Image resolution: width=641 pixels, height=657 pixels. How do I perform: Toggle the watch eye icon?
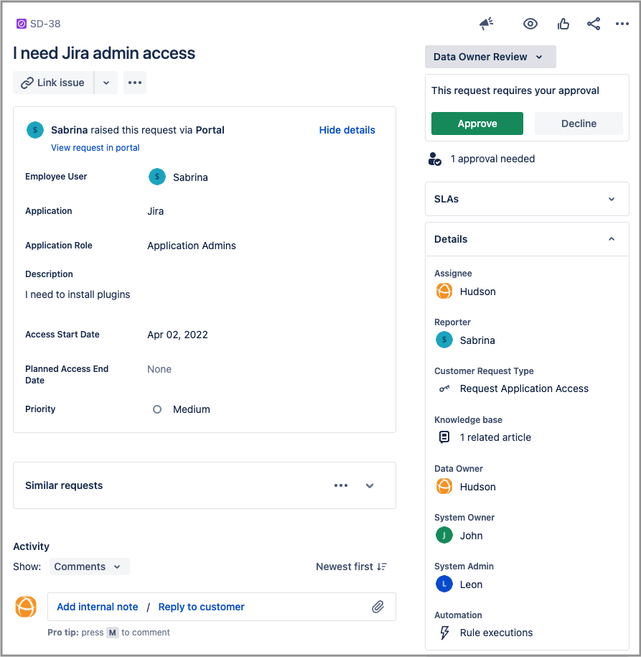530,24
